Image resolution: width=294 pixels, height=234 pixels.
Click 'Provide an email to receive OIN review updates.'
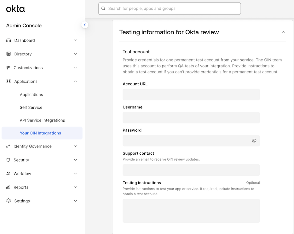[161, 159]
